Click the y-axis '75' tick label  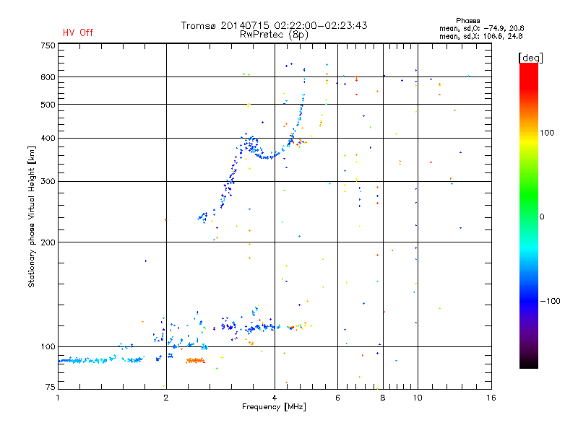[51, 387]
